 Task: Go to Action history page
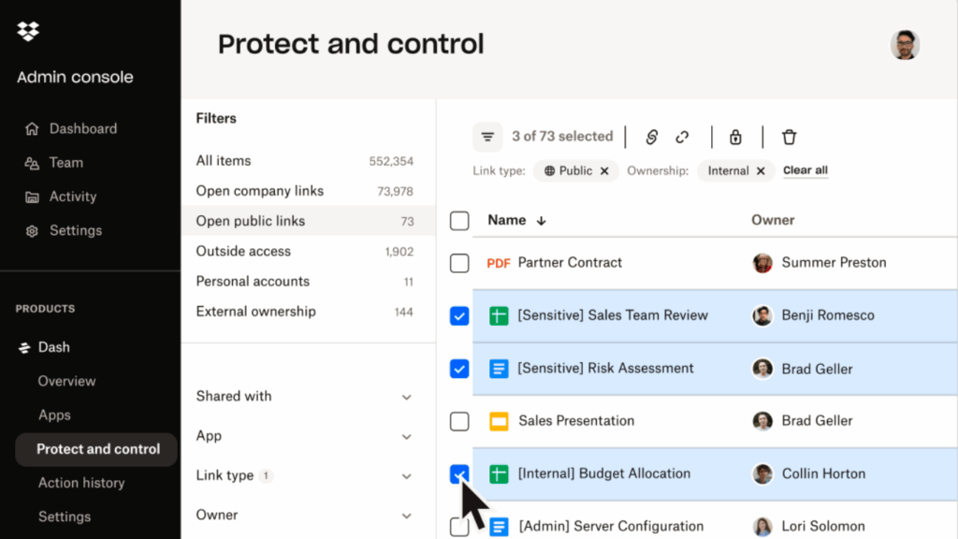pyautogui.click(x=80, y=483)
